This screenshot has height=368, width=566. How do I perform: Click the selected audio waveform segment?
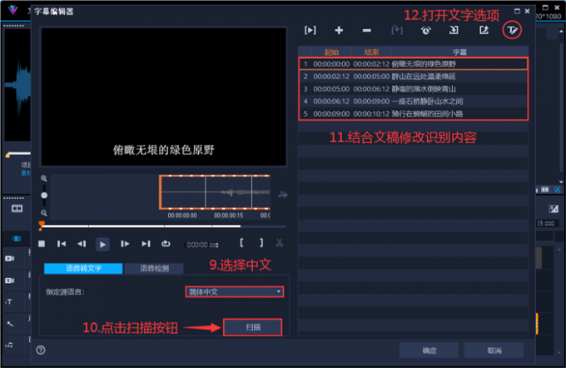[x=215, y=192]
